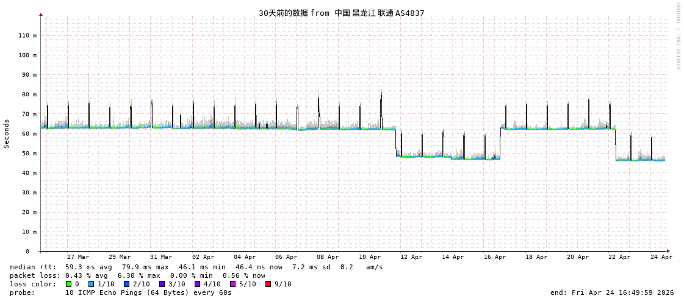Click the magenta 5/10 loss swatch
Viewport: 684px width, 301px height.
[x=232, y=284]
